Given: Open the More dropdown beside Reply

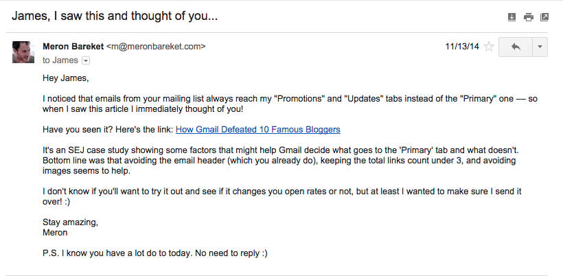Looking at the screenshot, I should pos(540,47).
